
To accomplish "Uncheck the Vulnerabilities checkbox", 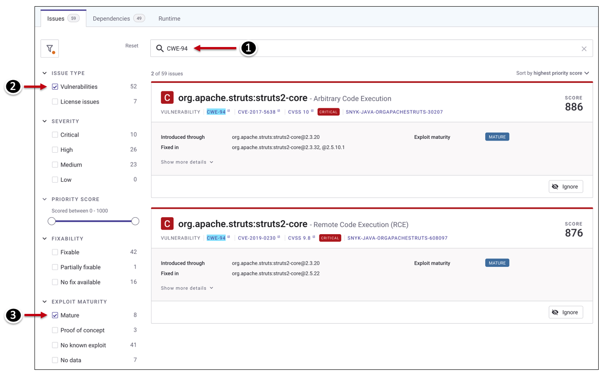I will [x=55, y=87].
